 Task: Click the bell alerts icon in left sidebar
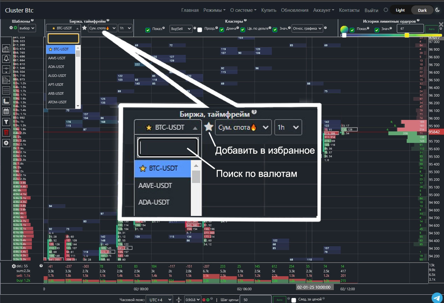point(6,59)
